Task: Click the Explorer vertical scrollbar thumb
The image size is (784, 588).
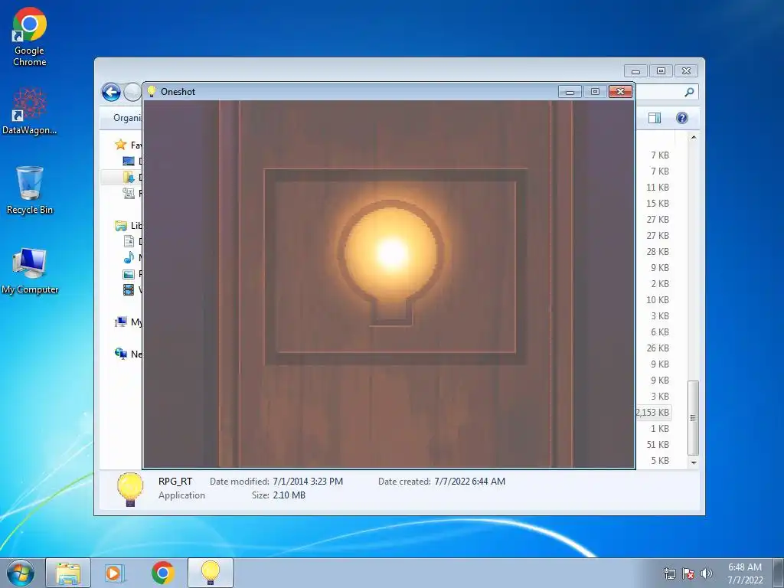Action: [693, 418]
